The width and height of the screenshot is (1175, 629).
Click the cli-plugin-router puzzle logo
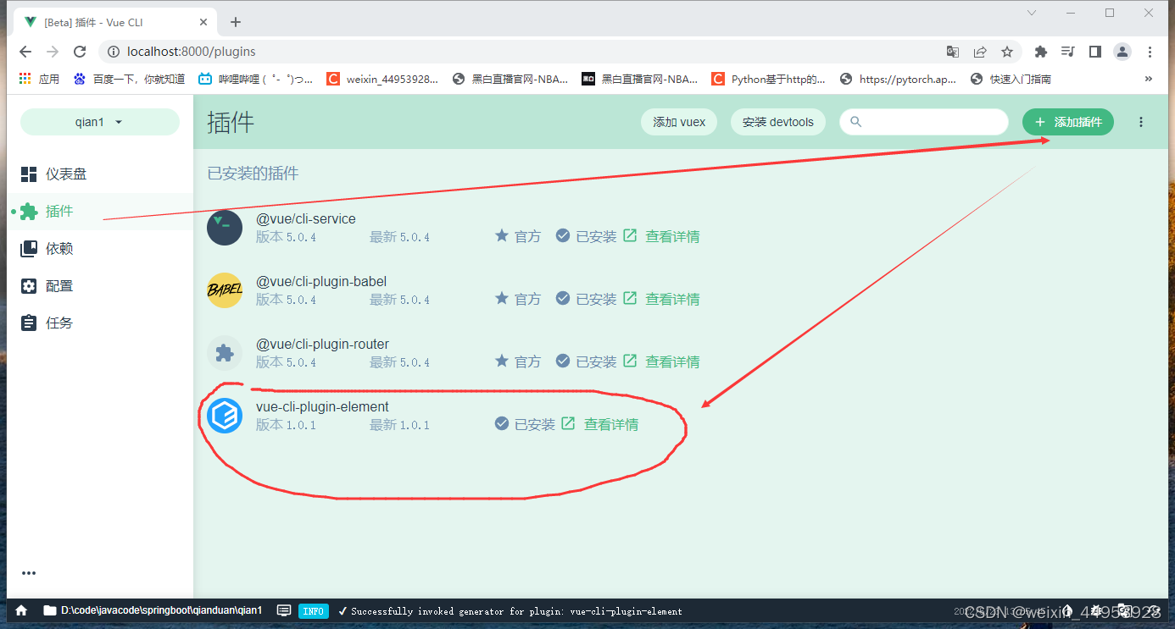tap(225, 353)
